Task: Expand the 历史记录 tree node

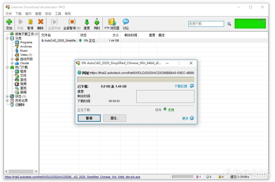Action: 7,101
